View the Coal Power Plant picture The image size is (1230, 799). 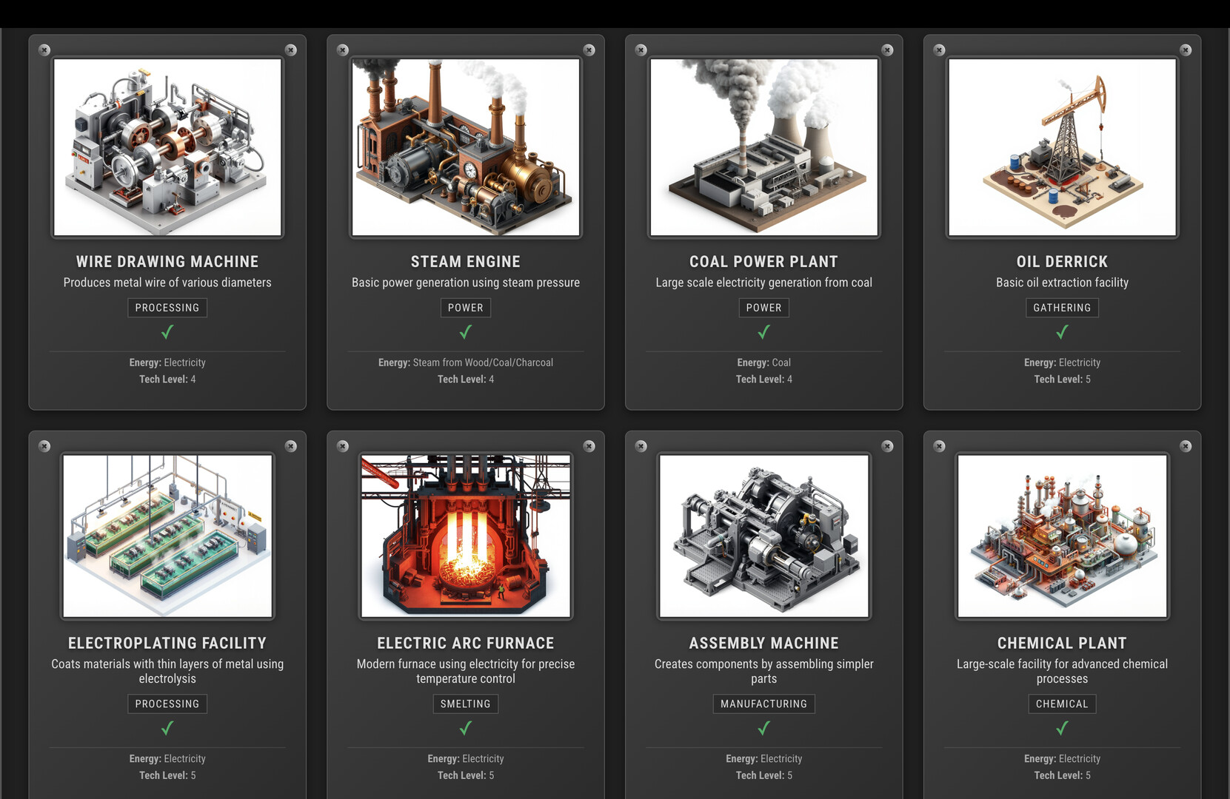[763, 146]
